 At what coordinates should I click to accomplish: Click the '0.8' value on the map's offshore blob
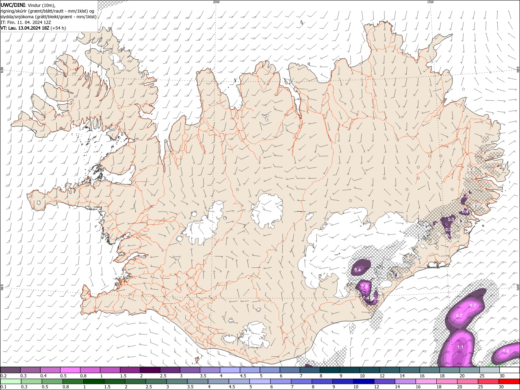click(506, 351)
